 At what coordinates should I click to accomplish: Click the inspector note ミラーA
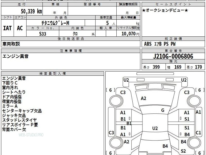pos(10,106)
